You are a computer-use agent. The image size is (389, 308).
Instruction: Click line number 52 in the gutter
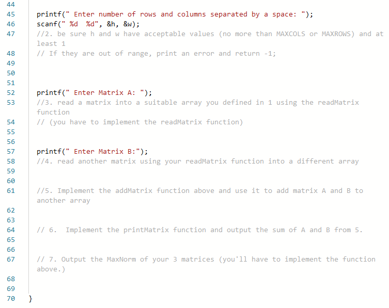coord(11,93)
